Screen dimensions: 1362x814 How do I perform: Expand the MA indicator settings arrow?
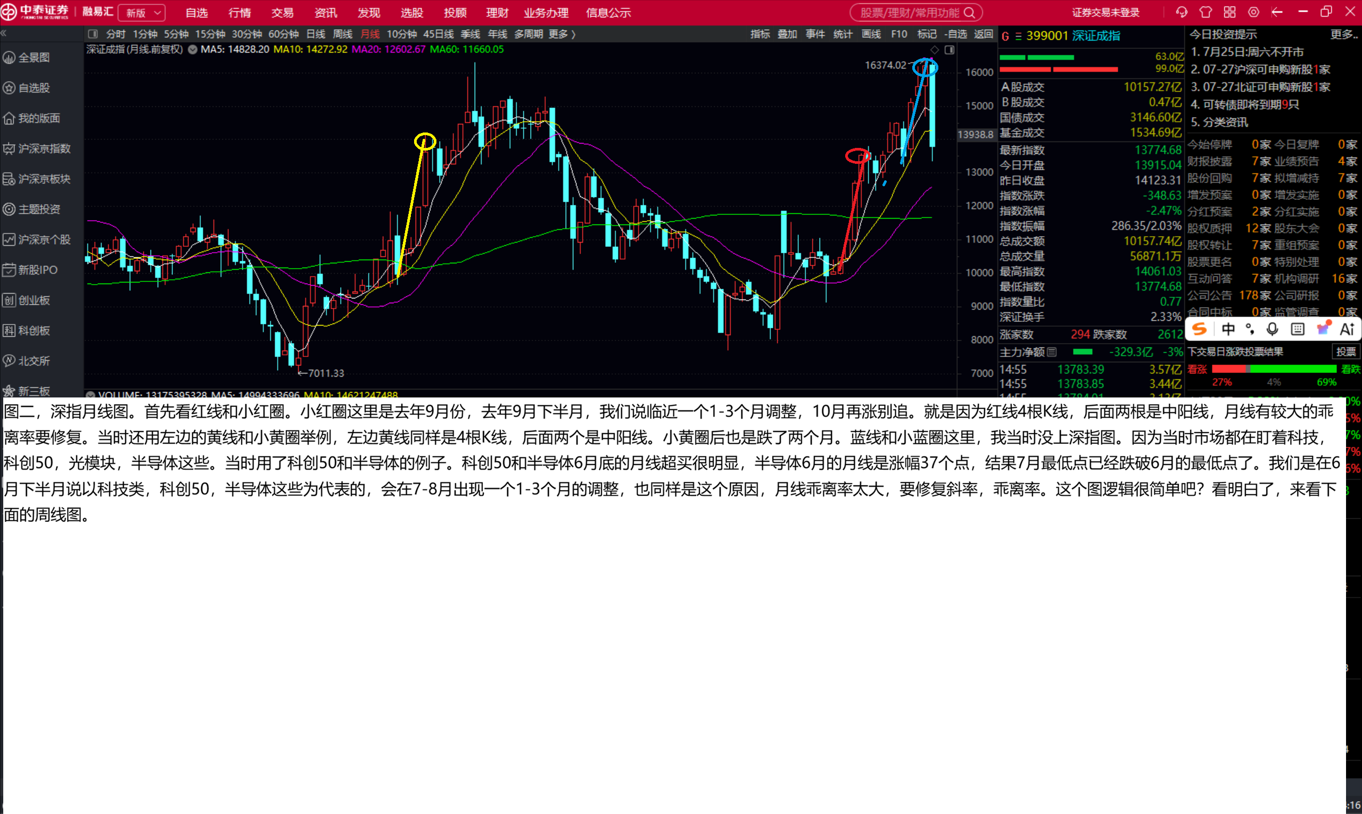click(x=193, y=49)
